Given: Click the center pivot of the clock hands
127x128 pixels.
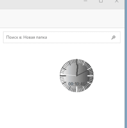Looking at the screenshot, I should pyautogui.click(x=77, y=76).
